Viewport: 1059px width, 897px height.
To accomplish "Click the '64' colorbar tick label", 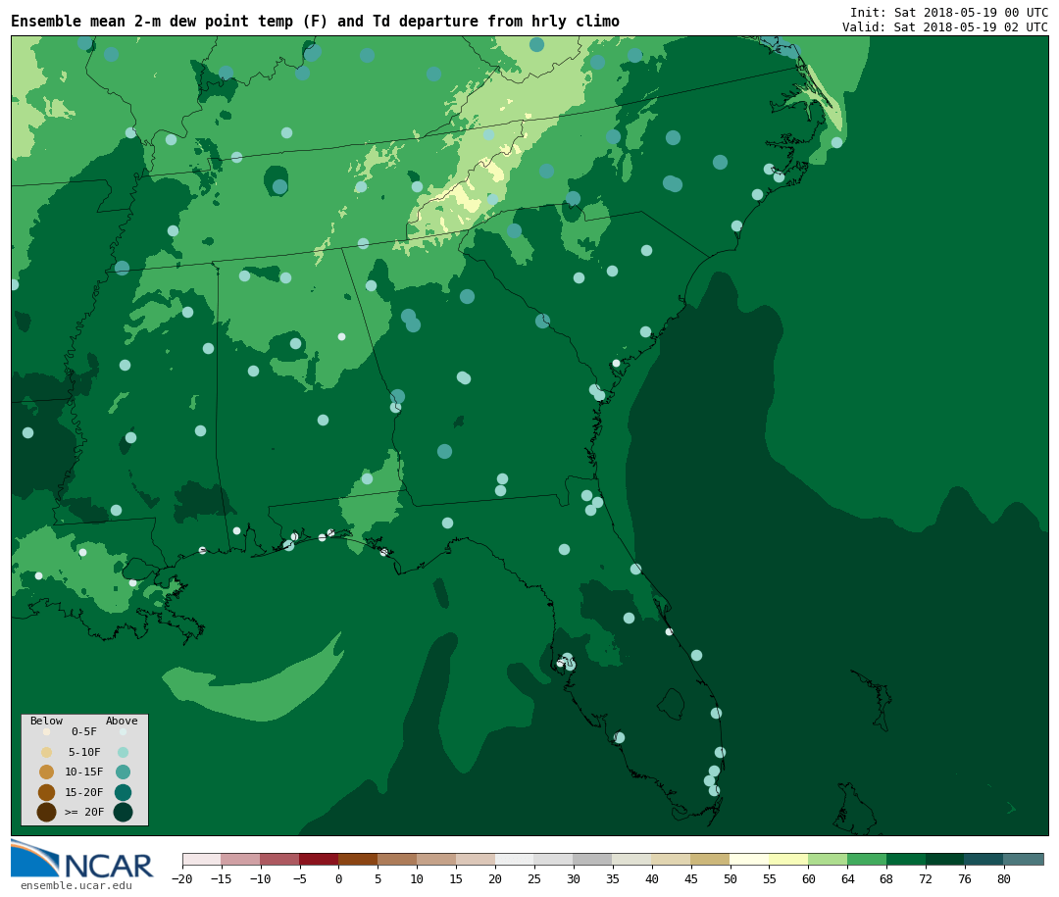I will click(847, 879).
